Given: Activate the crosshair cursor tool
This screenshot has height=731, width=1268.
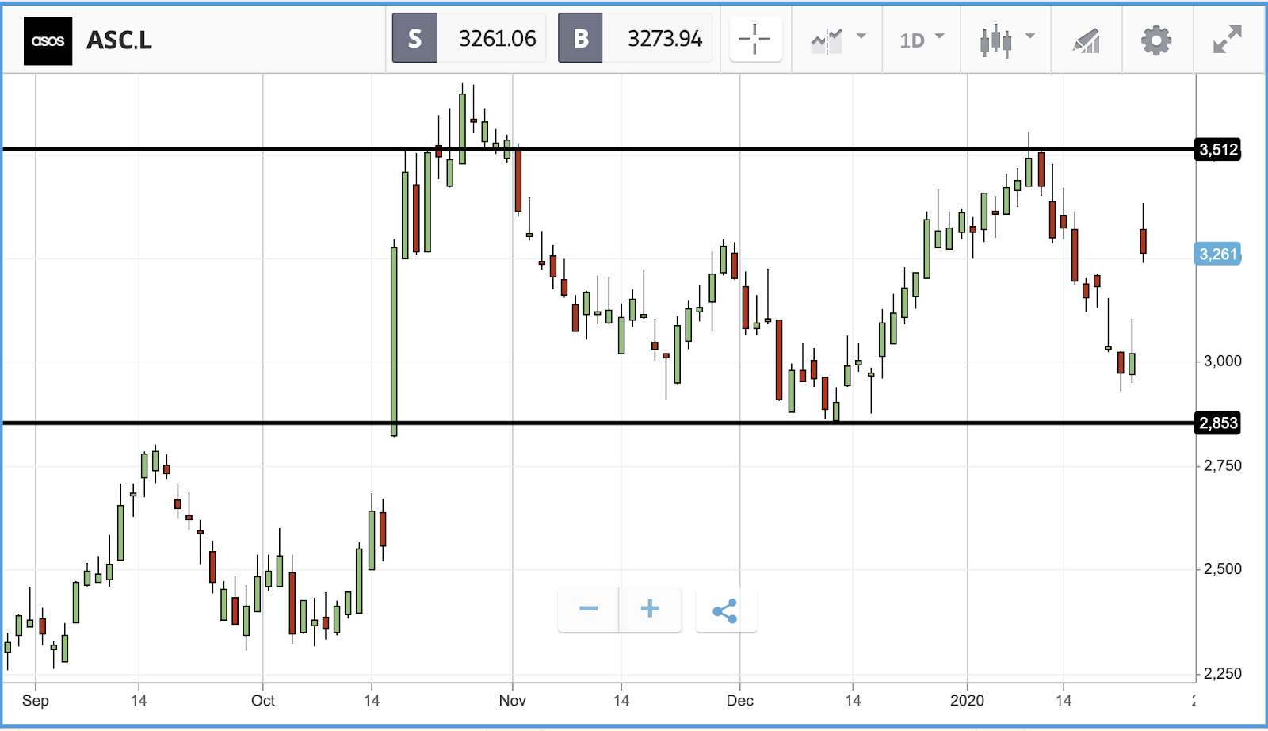Looking at the screenshot, I should click(x=755, y=39).
